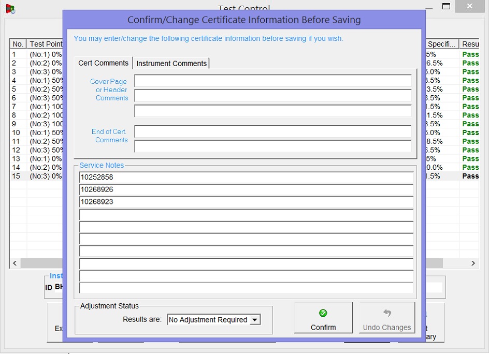Open the Instrument Comments tab

171,63
